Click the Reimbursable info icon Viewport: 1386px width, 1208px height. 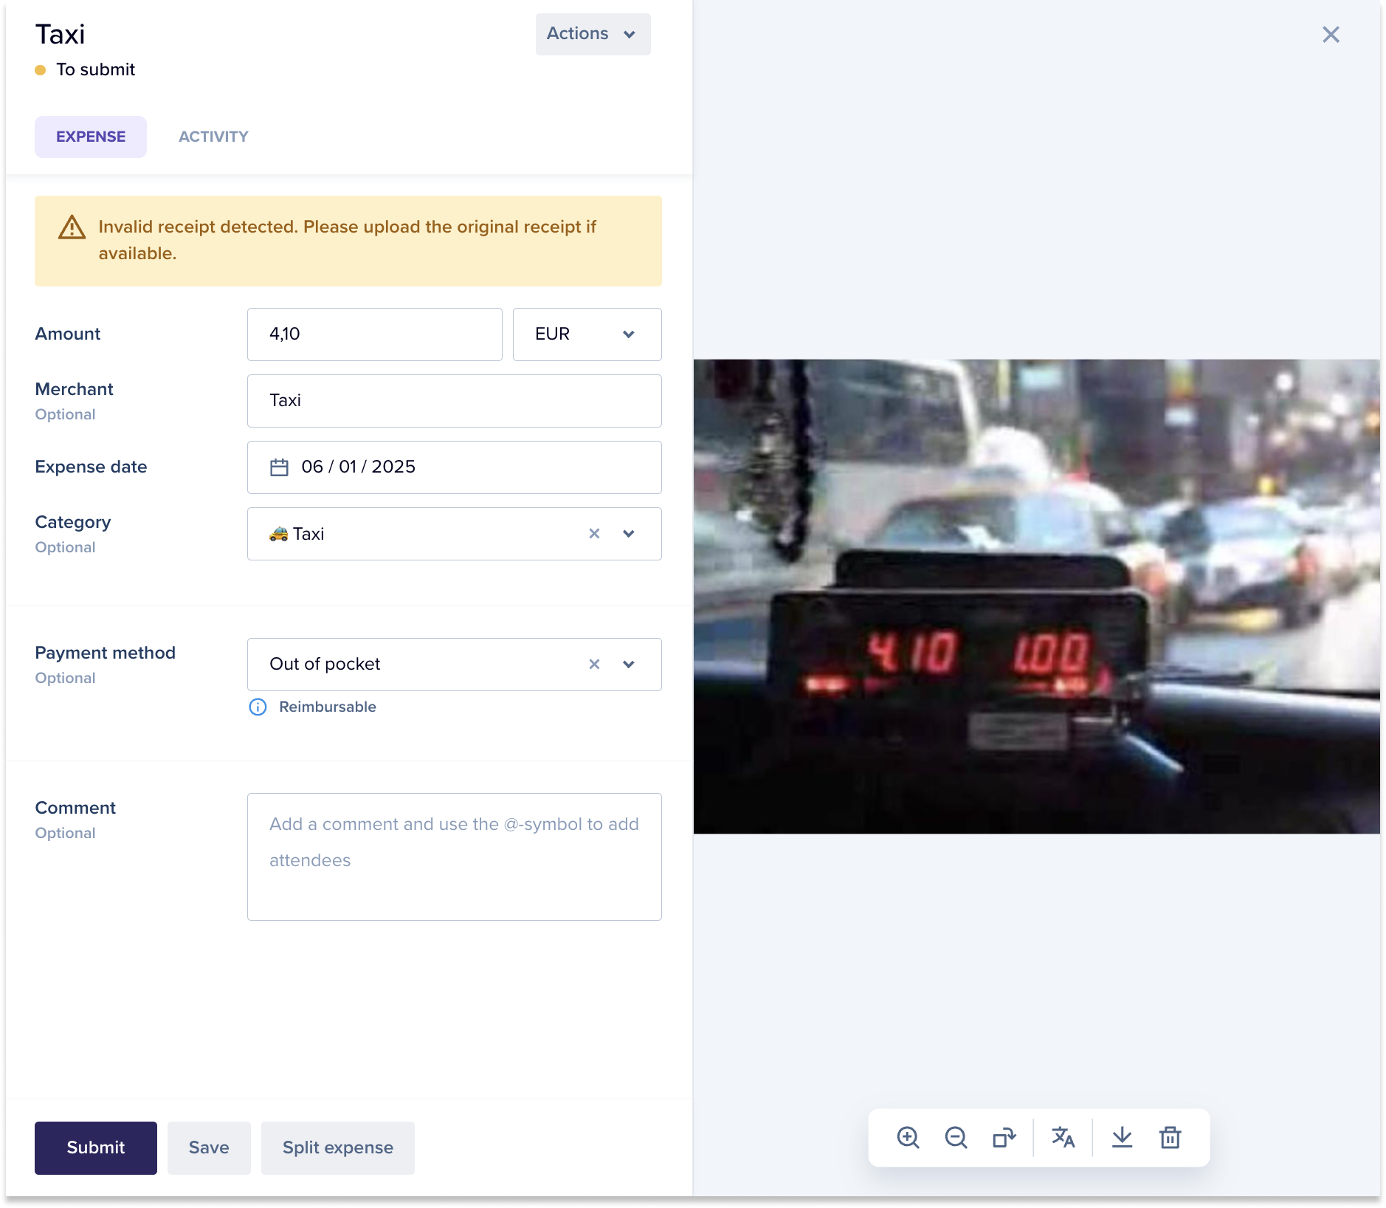point(258,707)
